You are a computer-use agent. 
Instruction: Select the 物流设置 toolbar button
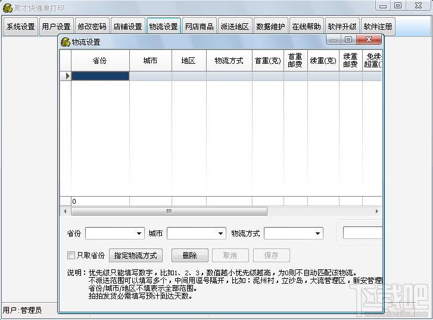pyautogui.click(x=163, y=27)
